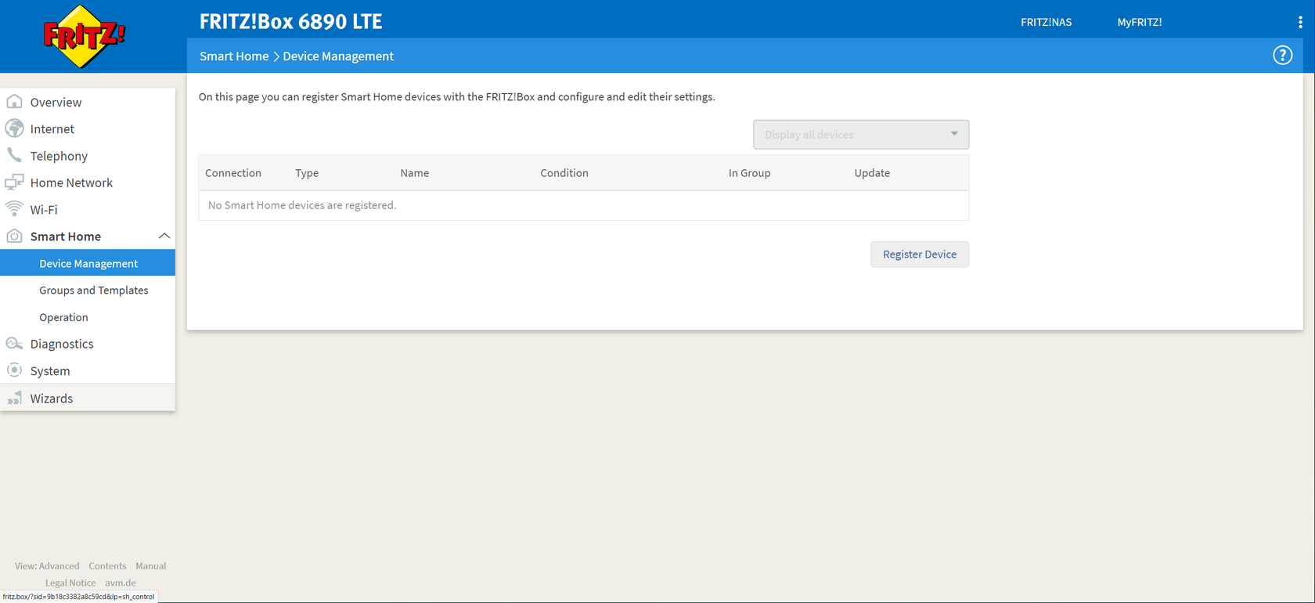1315x603 pixels.
Task: Open the avm.de footer link
Action: pyautogui.click(x=121, y=583)
